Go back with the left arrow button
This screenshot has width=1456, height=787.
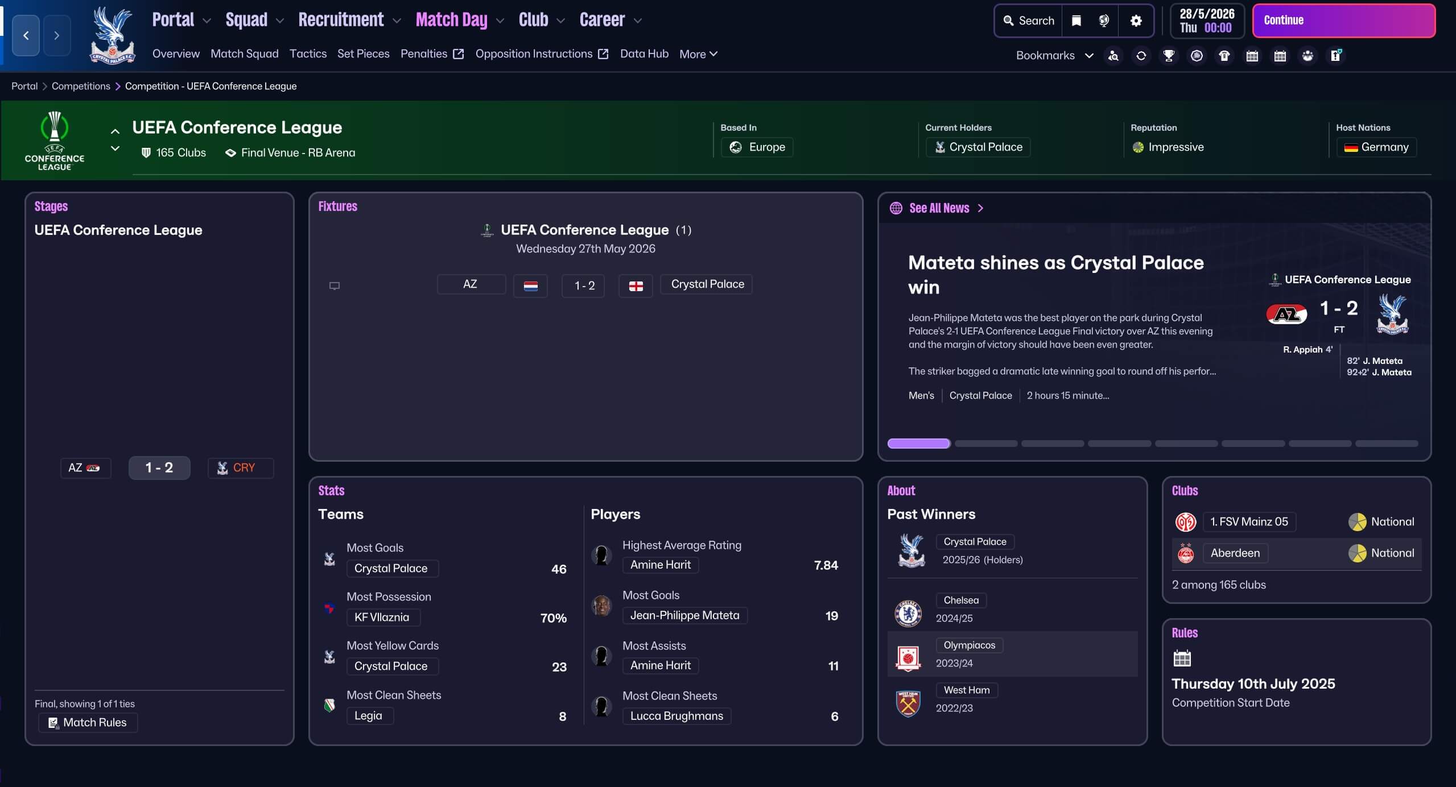point(26,35)
